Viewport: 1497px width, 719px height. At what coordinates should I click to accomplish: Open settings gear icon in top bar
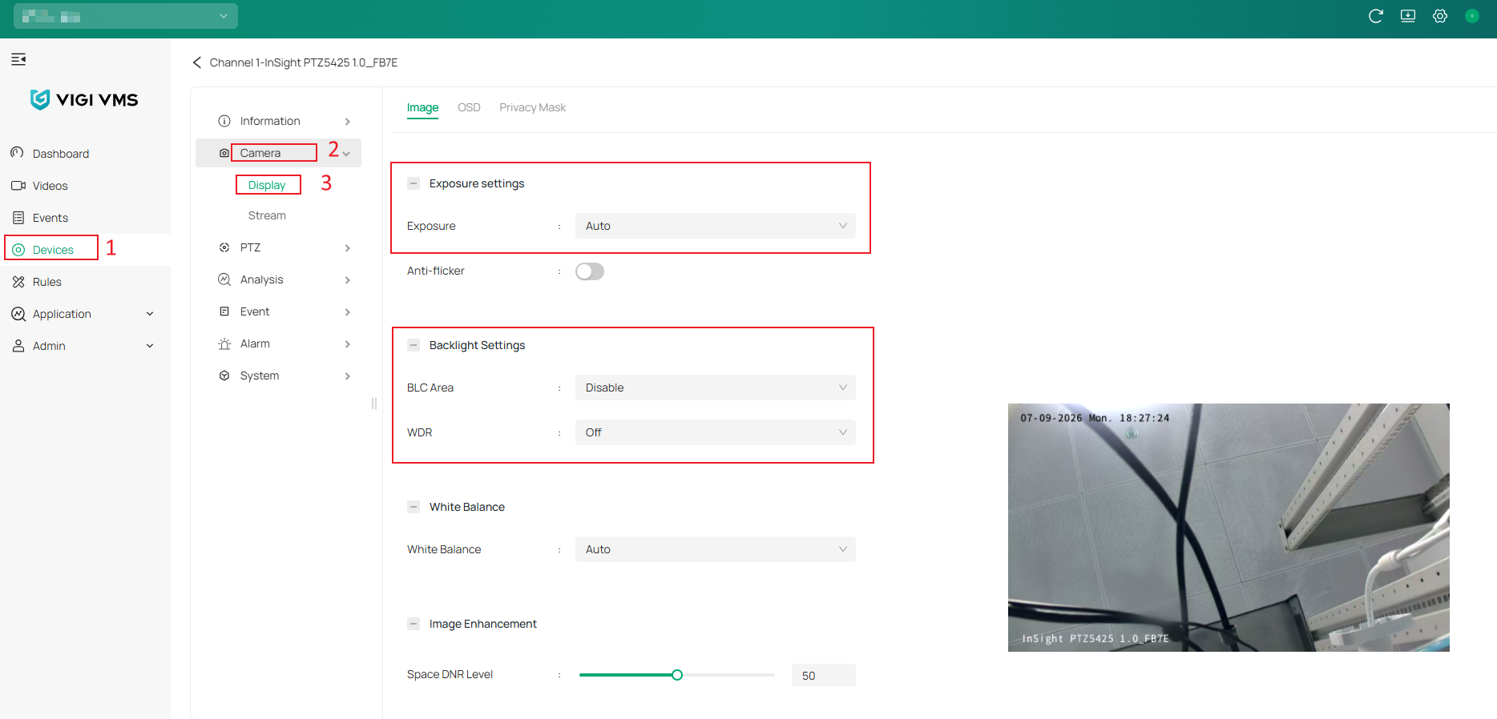1440,16
